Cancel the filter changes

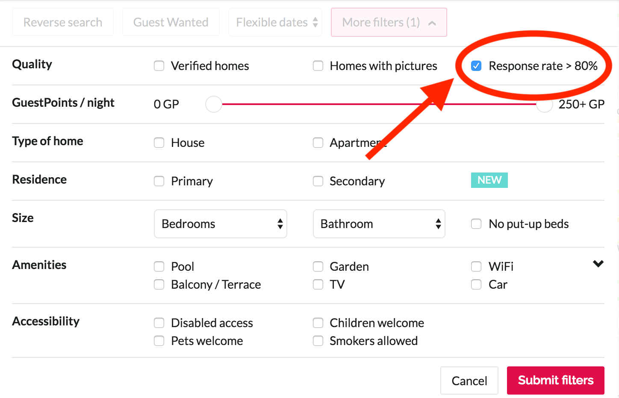[469, 380]
